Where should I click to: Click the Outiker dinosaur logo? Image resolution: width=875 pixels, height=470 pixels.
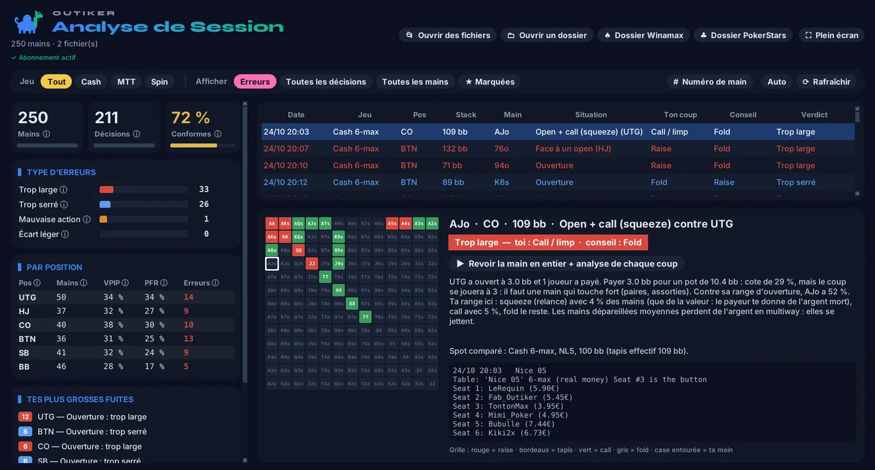click(28, 22)
